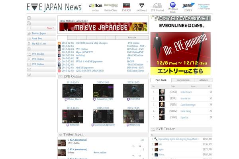Click the RSS feed icon in sidebar
The height and width of the screenshot is (159, 239).
29,23
